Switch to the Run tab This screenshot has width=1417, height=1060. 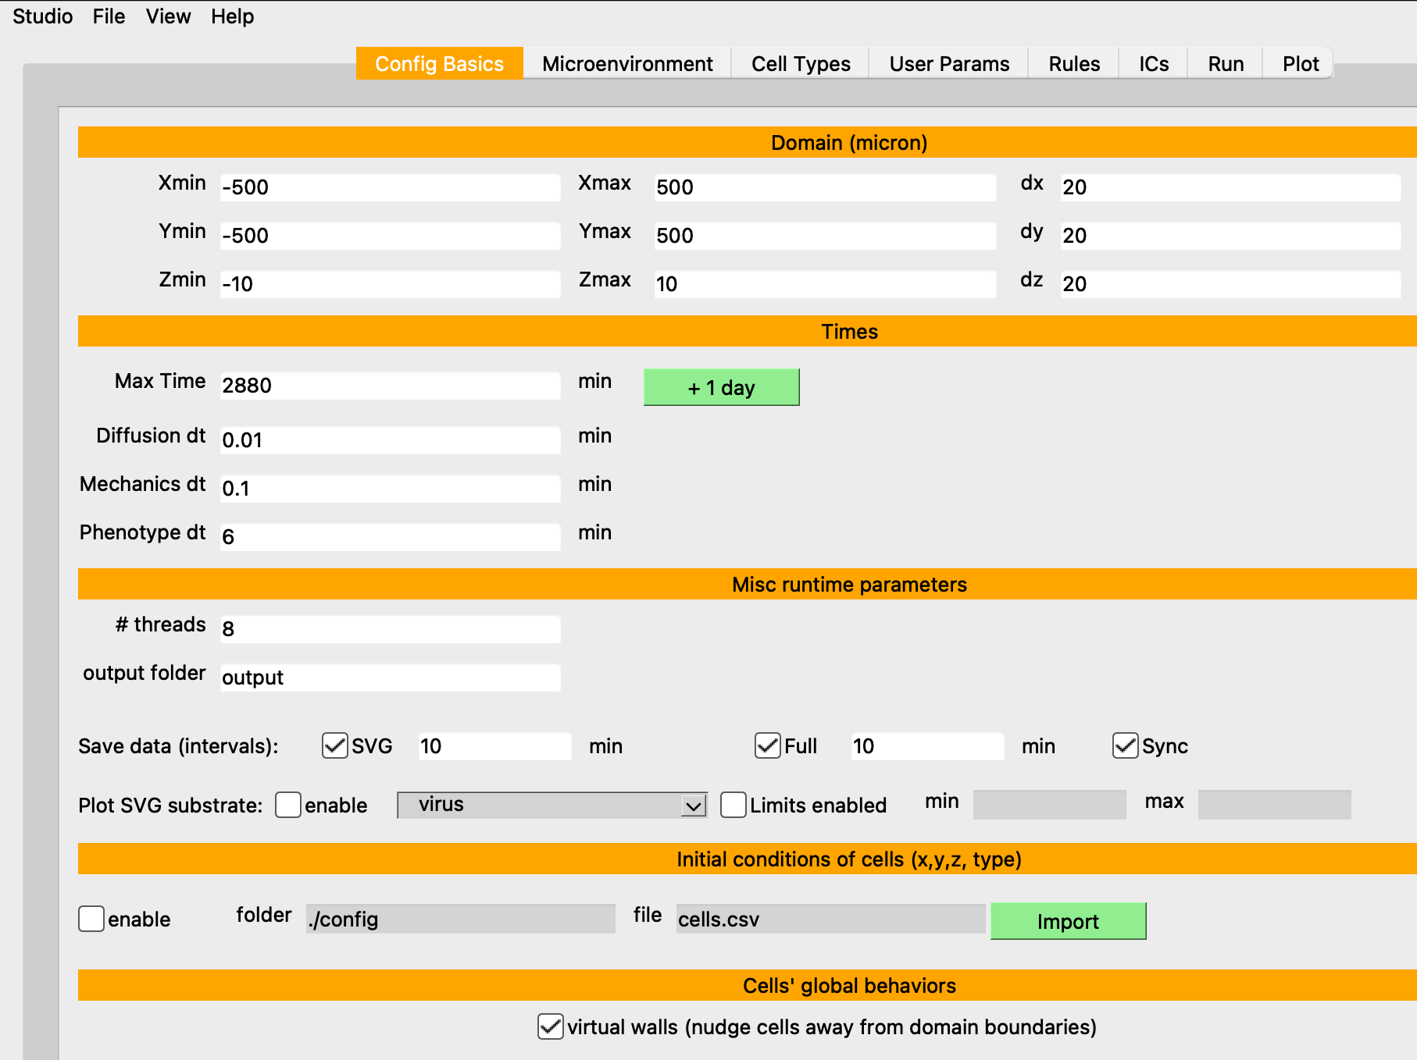[1226, 63]
